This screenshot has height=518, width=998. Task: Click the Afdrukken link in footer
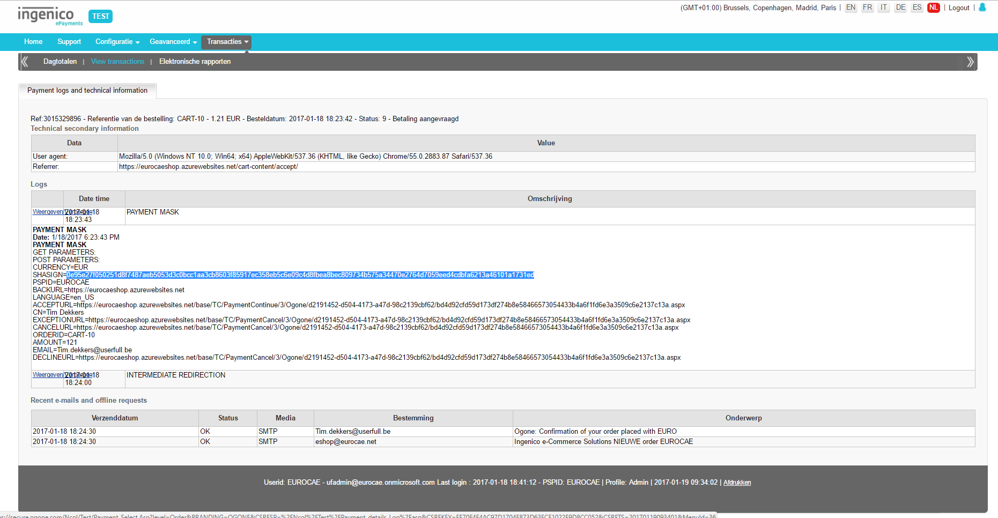tap(737, 483)
